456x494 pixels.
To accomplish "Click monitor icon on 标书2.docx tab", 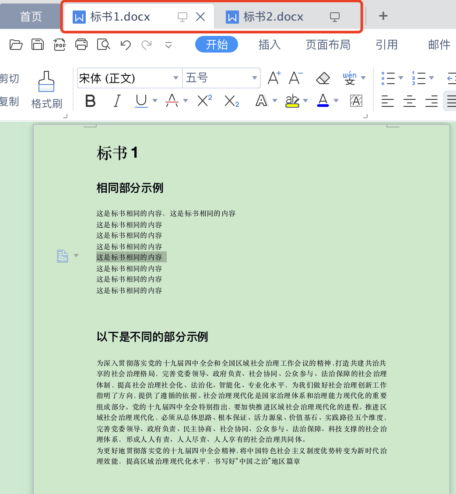I will [335, 17].
